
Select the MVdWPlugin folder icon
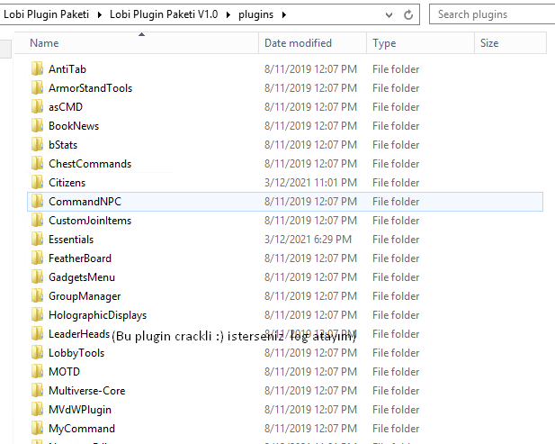[37, 409]
